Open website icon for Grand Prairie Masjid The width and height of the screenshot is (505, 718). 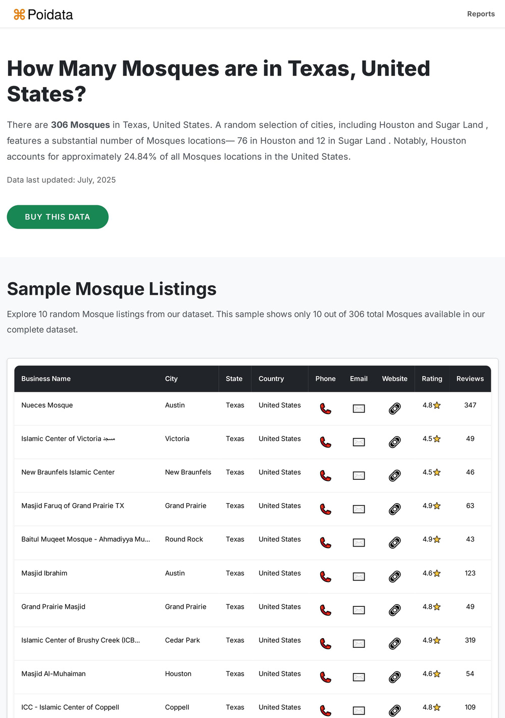(395, 610)
